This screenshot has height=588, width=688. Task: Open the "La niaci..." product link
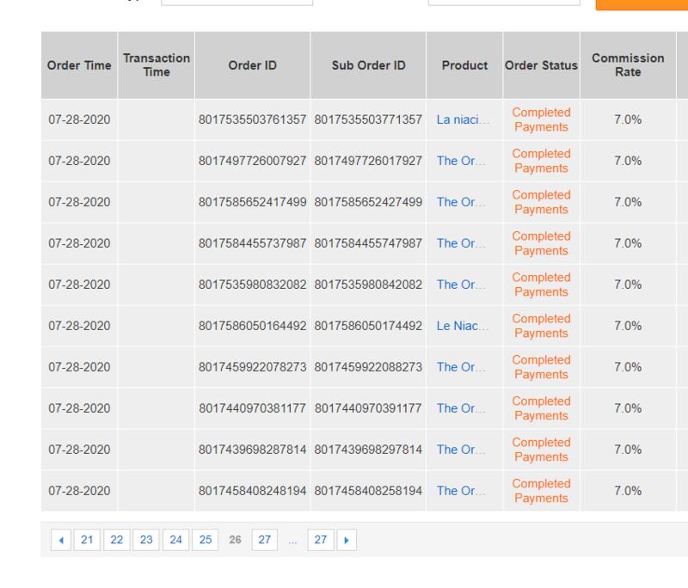462,119
